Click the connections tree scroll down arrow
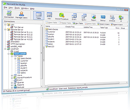 click(42, 86)
